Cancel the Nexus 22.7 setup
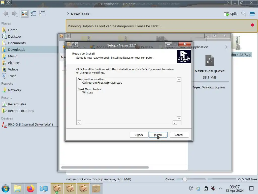Viewport: 258px width, 194px height. pos(179,135)
